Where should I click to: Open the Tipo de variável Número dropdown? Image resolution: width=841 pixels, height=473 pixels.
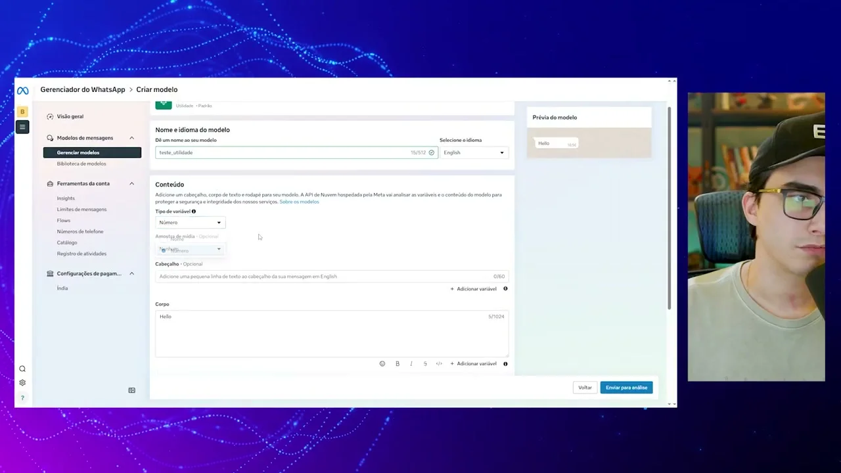coord(191,222)
